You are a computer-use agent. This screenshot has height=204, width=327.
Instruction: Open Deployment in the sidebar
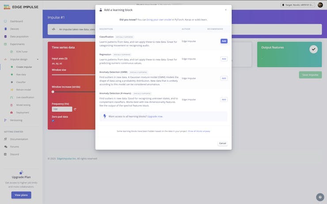coord(23,112)
